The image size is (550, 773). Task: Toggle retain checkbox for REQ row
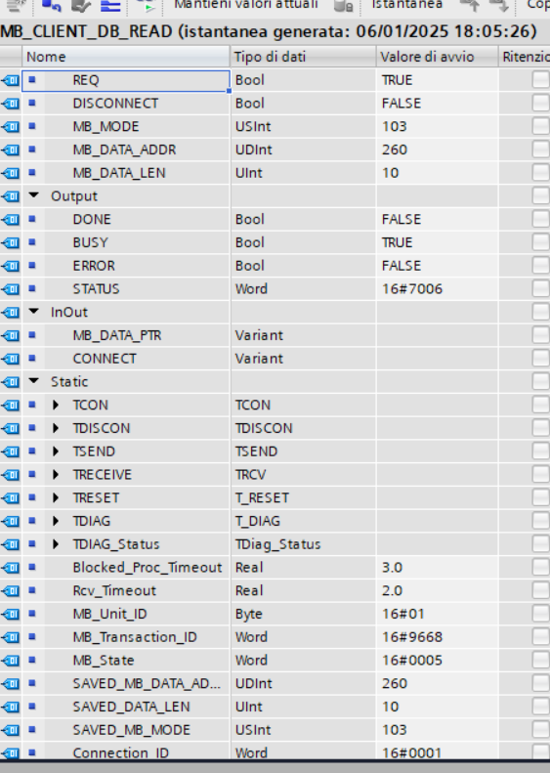click(x=540, y=80)
